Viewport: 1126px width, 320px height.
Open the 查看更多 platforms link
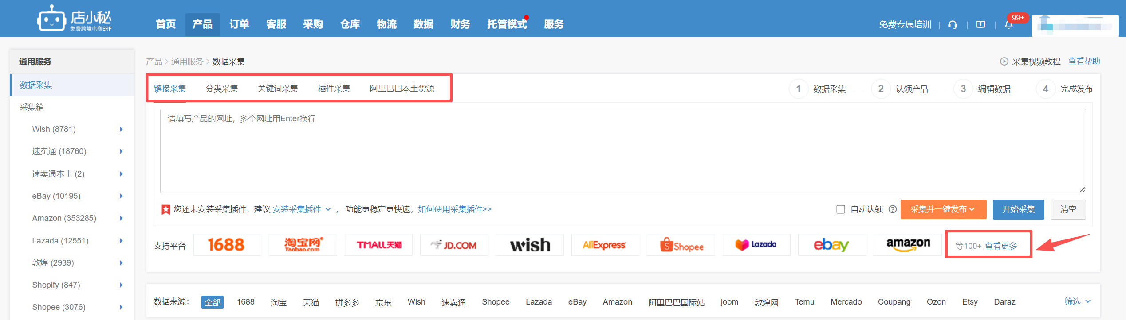pyautogui.click(x=1001, y=246)
